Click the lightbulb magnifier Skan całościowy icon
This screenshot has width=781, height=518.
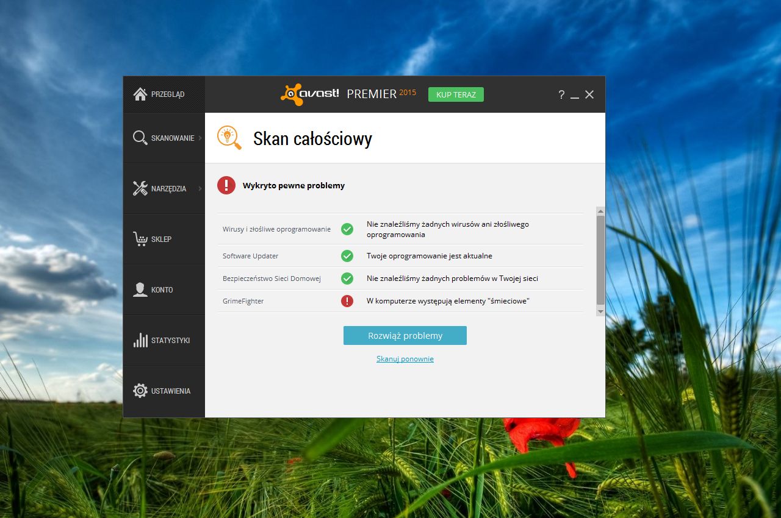click(x=229, y=138)
